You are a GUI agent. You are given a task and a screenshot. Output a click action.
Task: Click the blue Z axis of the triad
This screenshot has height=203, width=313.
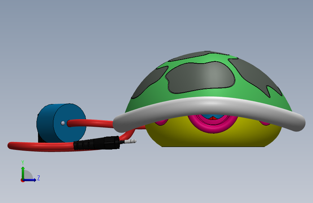coord(30,180)
